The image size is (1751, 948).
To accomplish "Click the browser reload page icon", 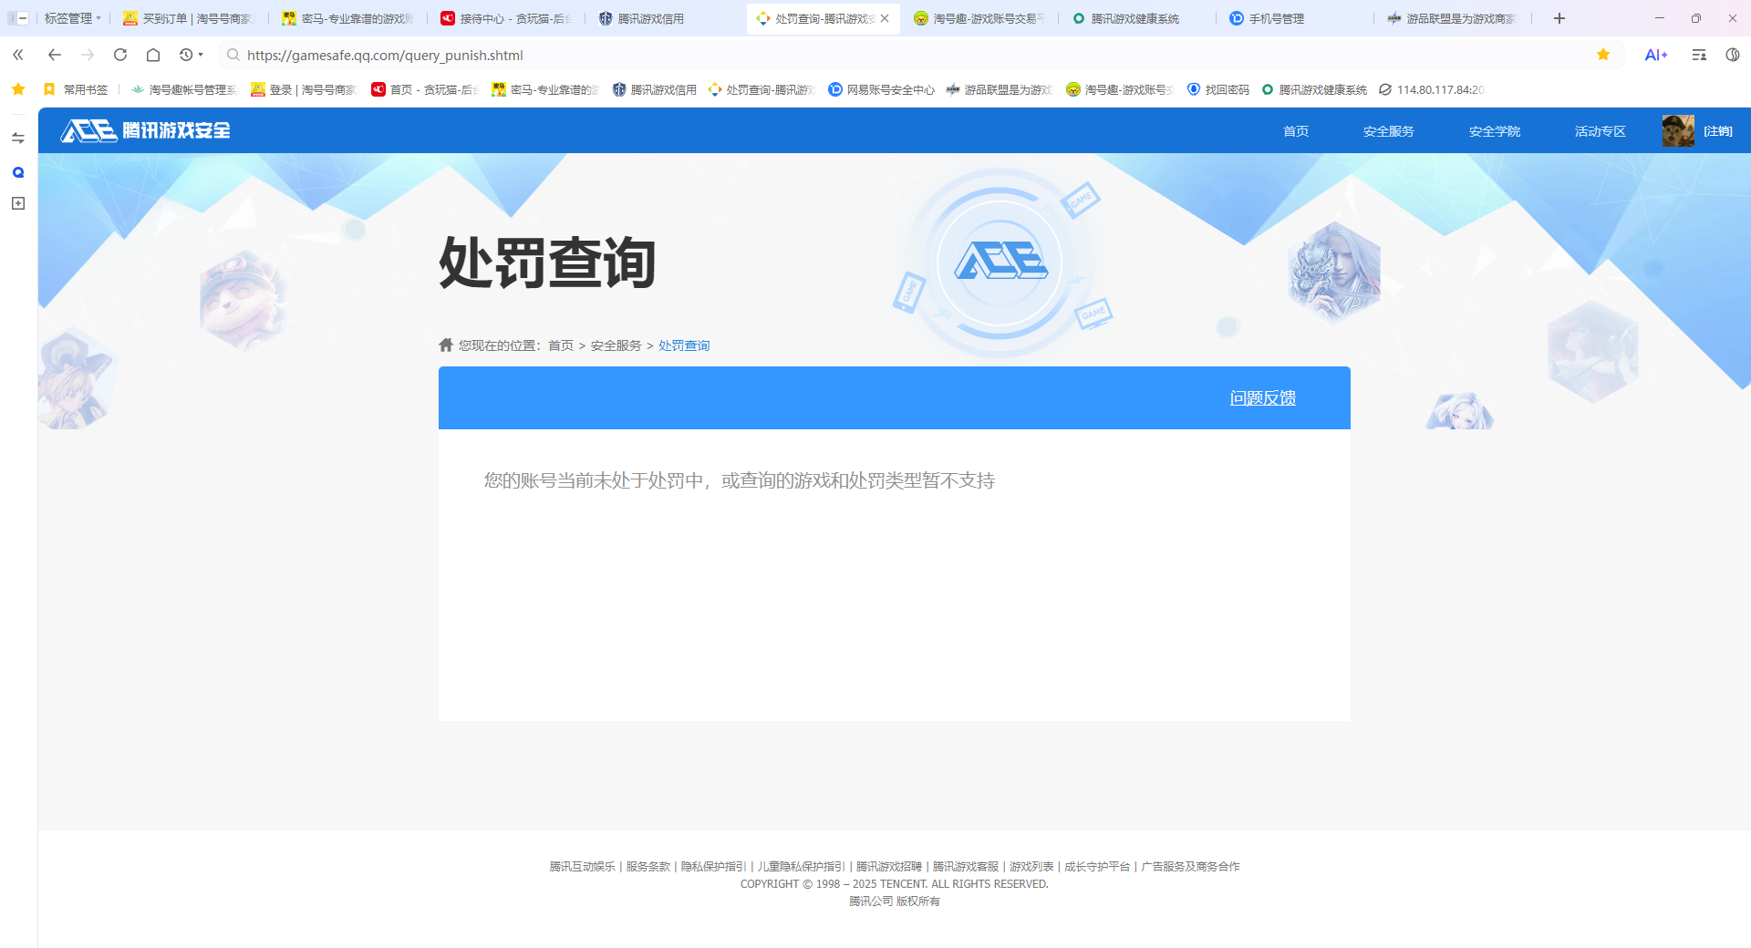I will pyautogui.click(x=119, y=55).
